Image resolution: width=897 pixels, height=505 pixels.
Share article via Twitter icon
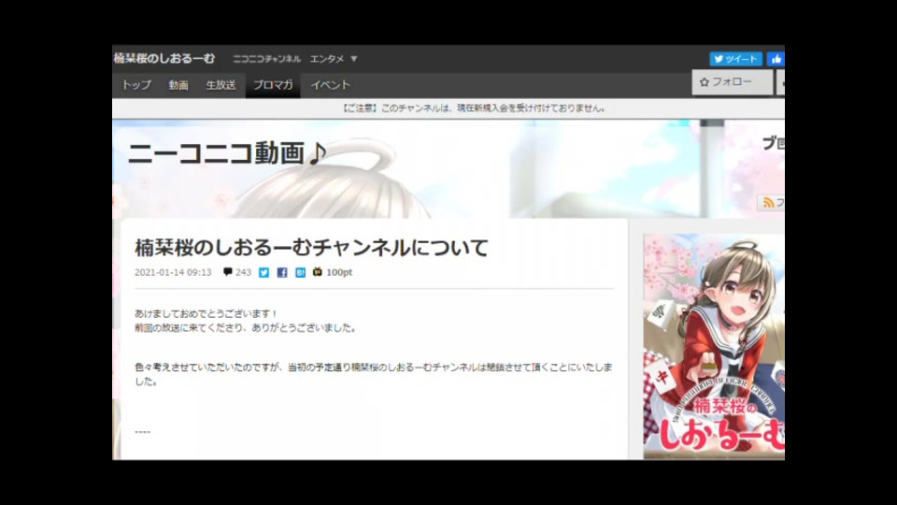[263, 272]
